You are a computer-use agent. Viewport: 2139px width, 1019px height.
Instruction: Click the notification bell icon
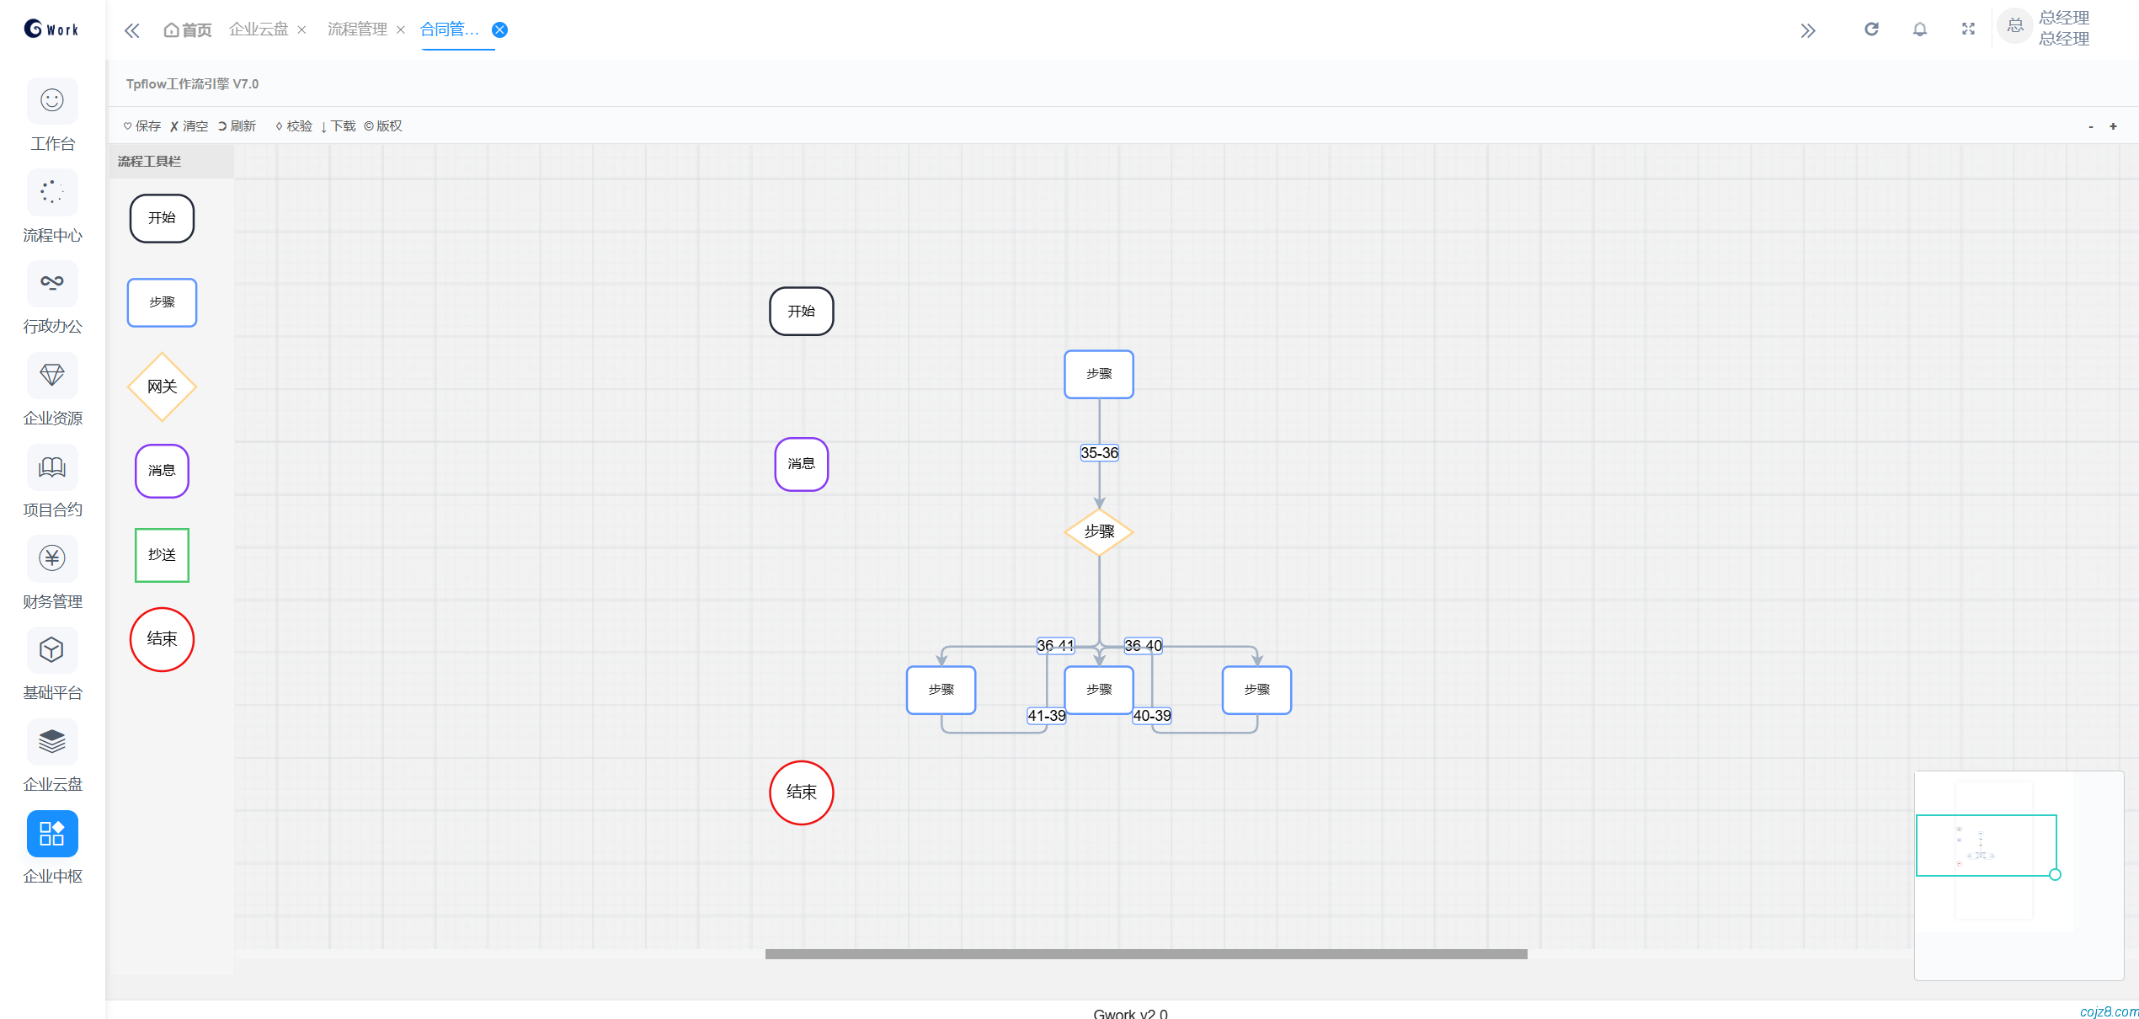tap(1920, 29)
